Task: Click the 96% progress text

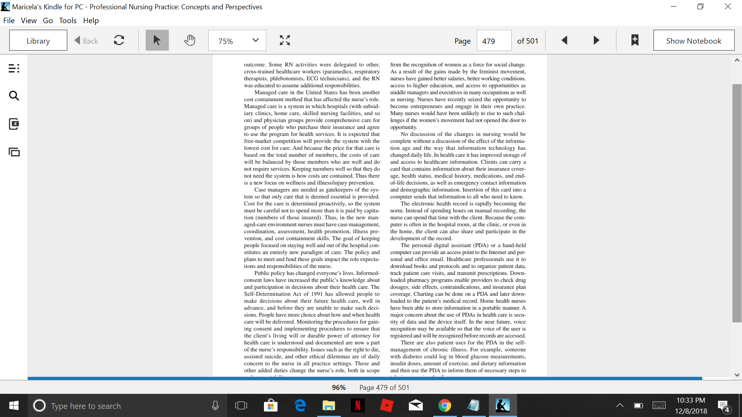Action: (339, 387)
